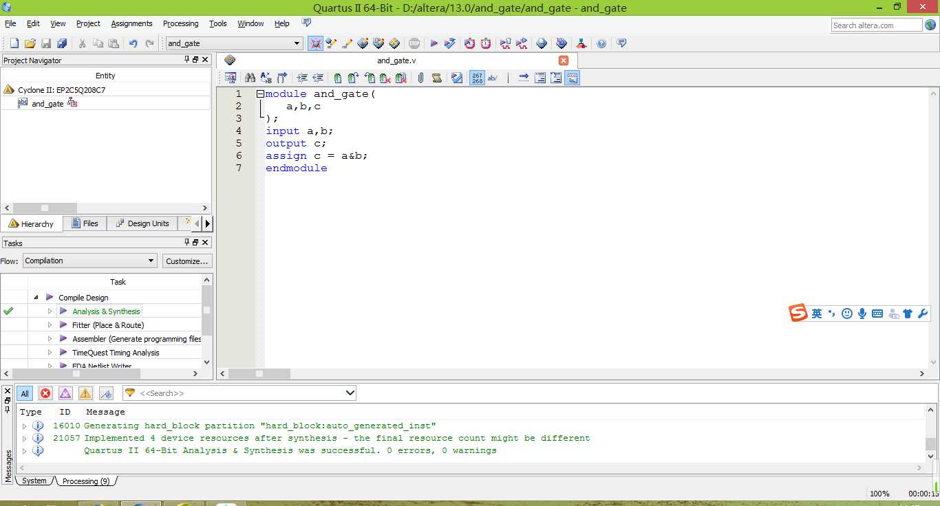
Task: Collapse the module code fold at line 1
Action: (260, 94)
